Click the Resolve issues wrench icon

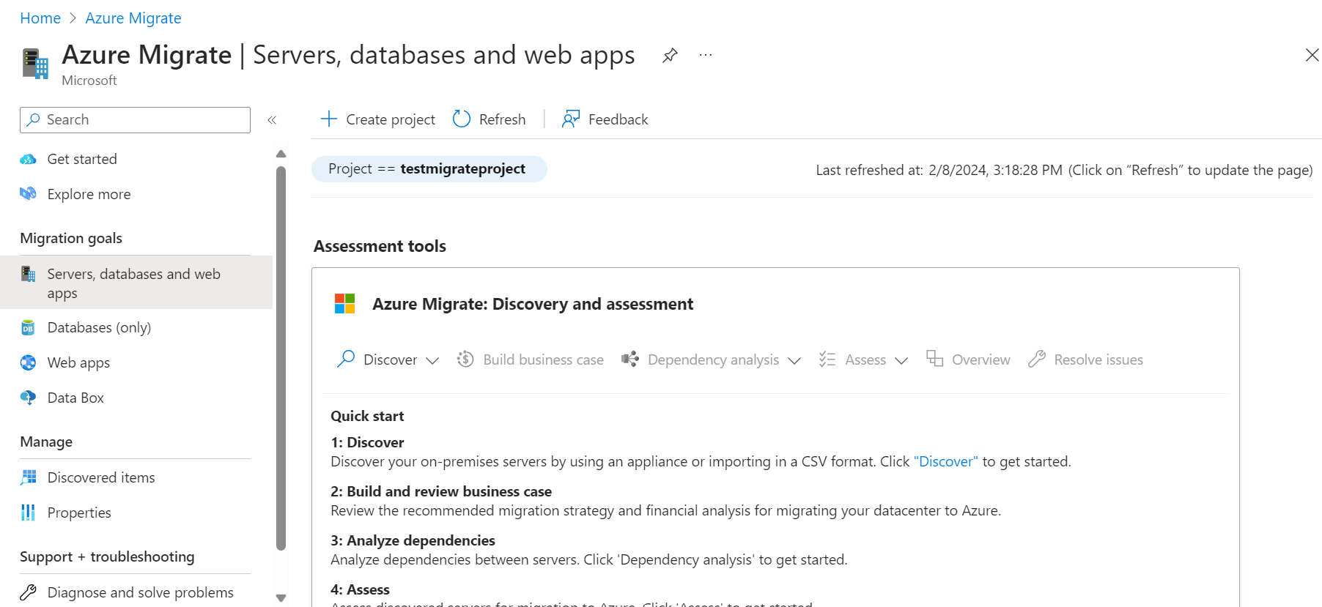(1037, 360)
